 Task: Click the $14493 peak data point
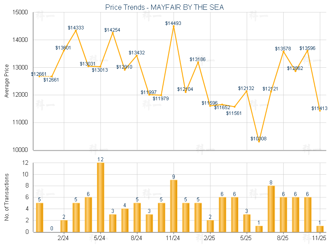pos(173,26)
